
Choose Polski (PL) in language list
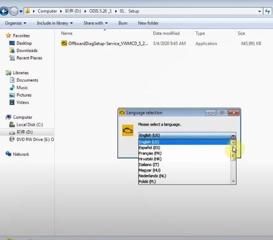pos(185,182)
